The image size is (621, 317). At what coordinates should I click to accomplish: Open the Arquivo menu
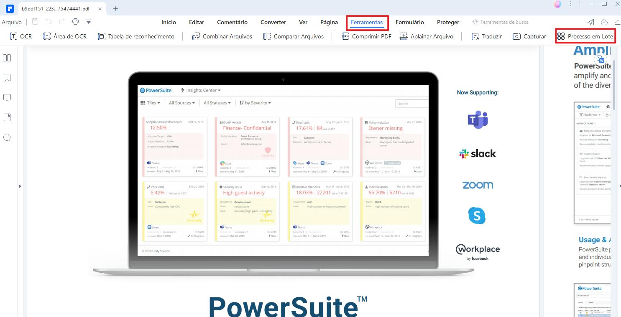pos(11,22)
